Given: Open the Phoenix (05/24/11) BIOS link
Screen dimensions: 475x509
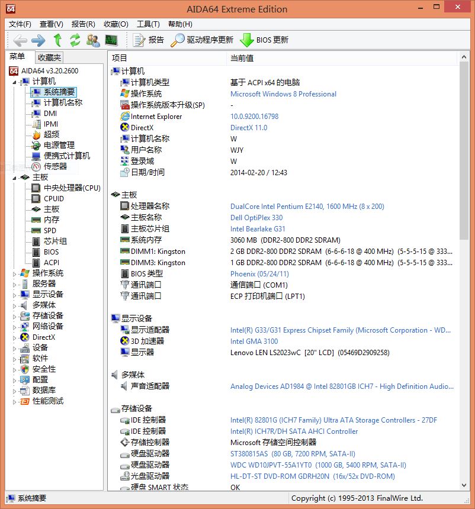Looking at the screenshot, I should (x=259, y=274).
